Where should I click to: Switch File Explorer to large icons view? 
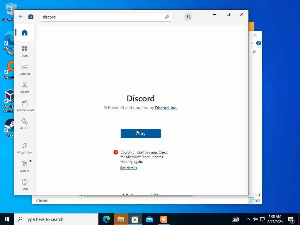pos(258,201)
